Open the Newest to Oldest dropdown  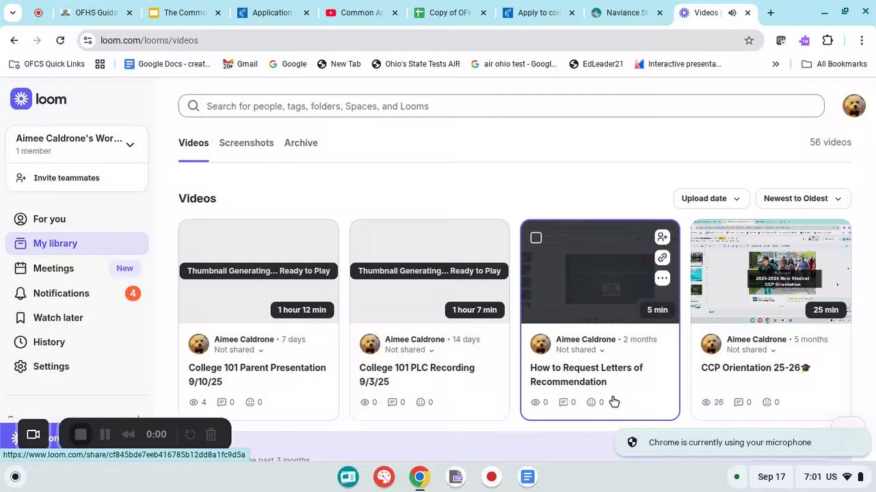803,198
